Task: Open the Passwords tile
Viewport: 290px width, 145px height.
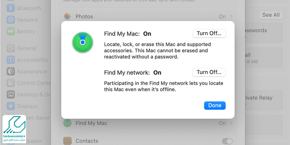Action: 264,33
